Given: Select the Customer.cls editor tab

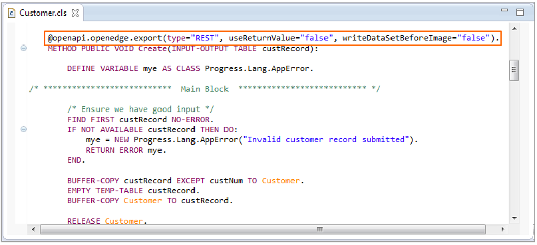Looking at the screenshot, I should pos(44,13).
